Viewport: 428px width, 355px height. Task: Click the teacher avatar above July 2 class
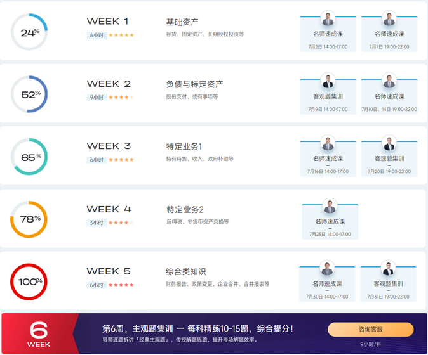[x=328, y=18]
